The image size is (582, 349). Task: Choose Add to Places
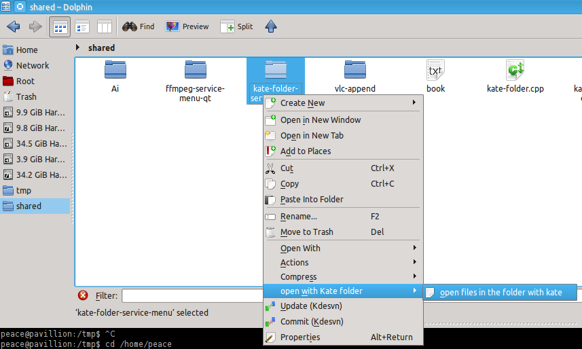pos(344,151)
